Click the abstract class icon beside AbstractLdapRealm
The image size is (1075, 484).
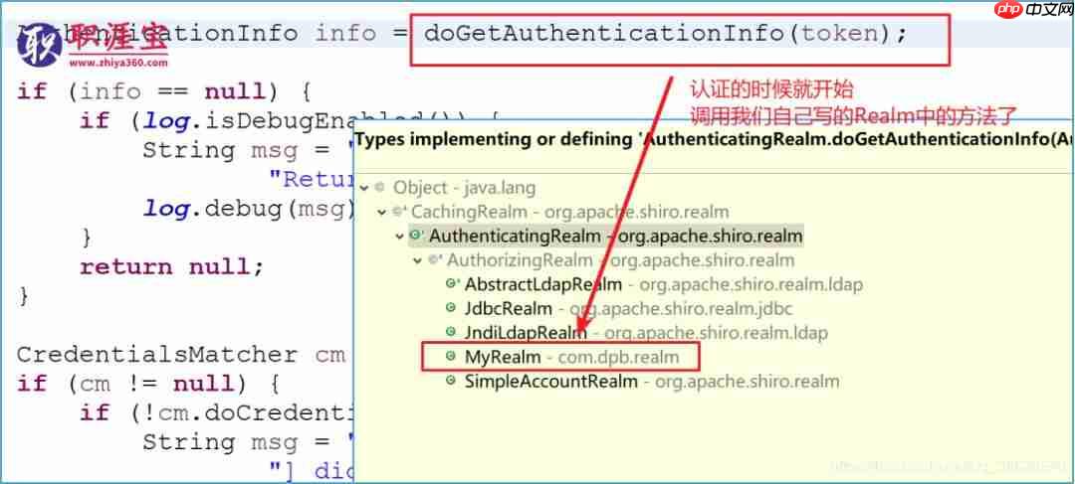click(x=452, y=283)
